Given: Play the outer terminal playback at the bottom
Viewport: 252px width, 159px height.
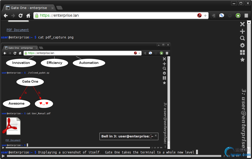Looking at the screenshot, I should coord(3,156).
